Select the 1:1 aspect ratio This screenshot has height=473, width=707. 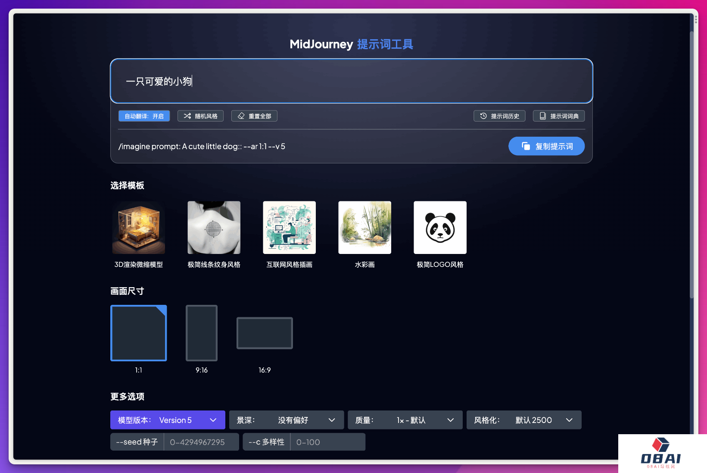[138, 333]
